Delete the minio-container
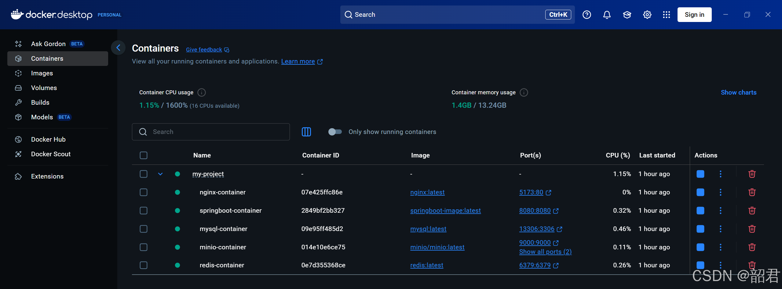 pos(752,247)
